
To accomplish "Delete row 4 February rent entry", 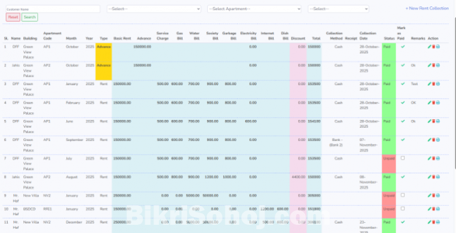I will [x=434, y=102].
